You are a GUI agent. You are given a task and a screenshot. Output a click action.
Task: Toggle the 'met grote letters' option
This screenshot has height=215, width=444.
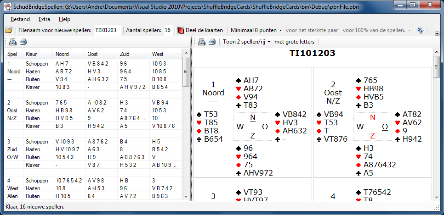coord(294,42)
